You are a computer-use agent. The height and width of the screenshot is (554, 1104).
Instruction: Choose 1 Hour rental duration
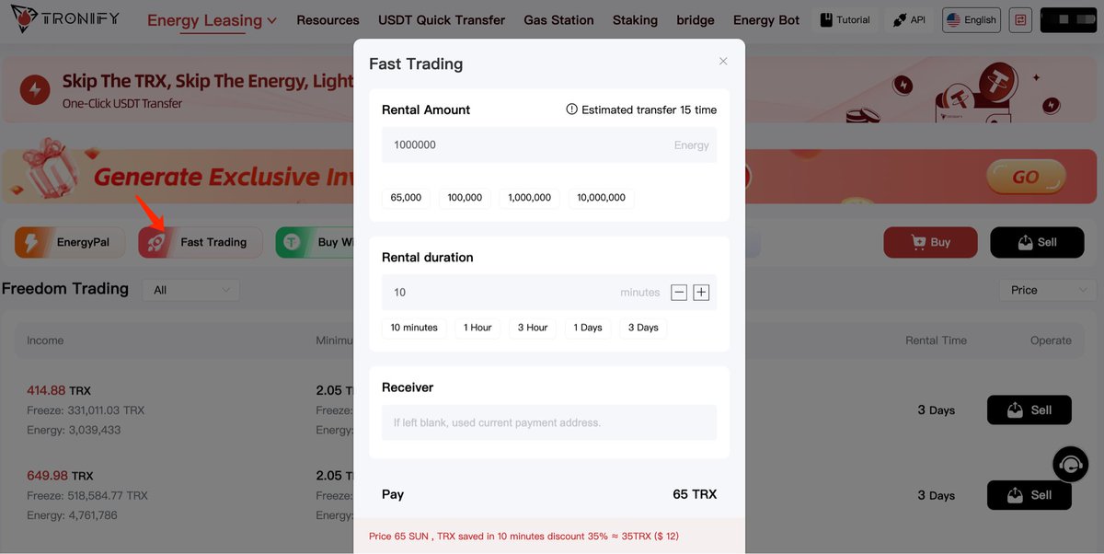coord(477,328)
